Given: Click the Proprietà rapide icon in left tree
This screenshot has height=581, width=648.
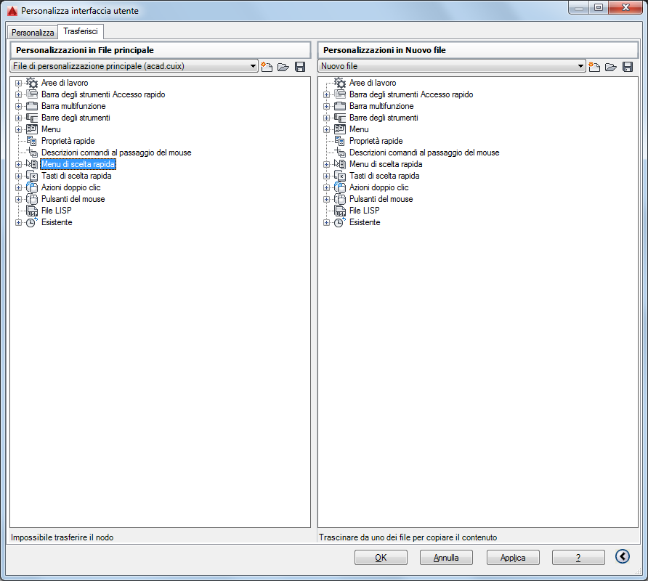Looking at the screenshot, I should [32, 141].
